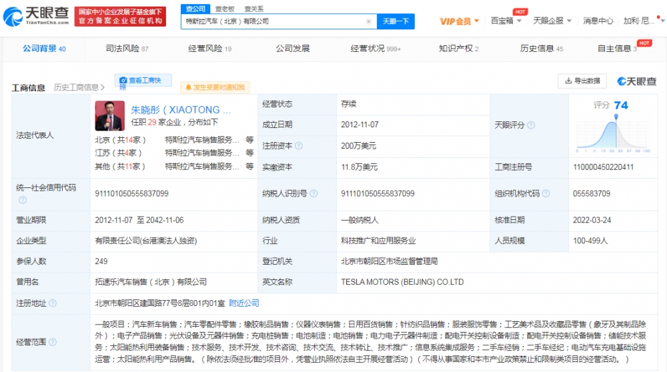The image size is (667, 372).
Task: Open the 附近公司 link
Action: pyautogui.click(x=243, y=303)
